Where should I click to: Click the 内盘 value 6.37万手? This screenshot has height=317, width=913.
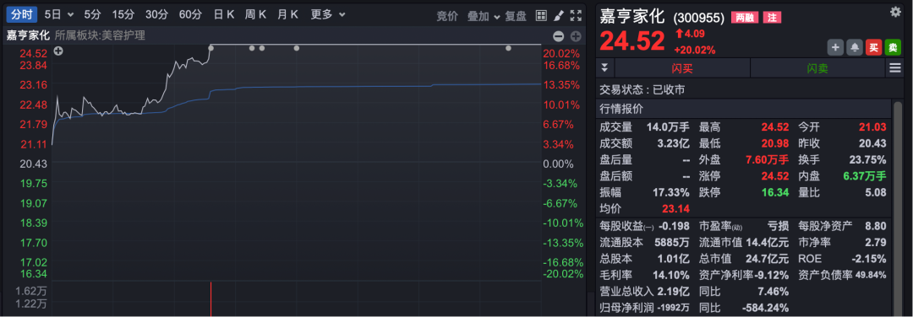[865, 176]
